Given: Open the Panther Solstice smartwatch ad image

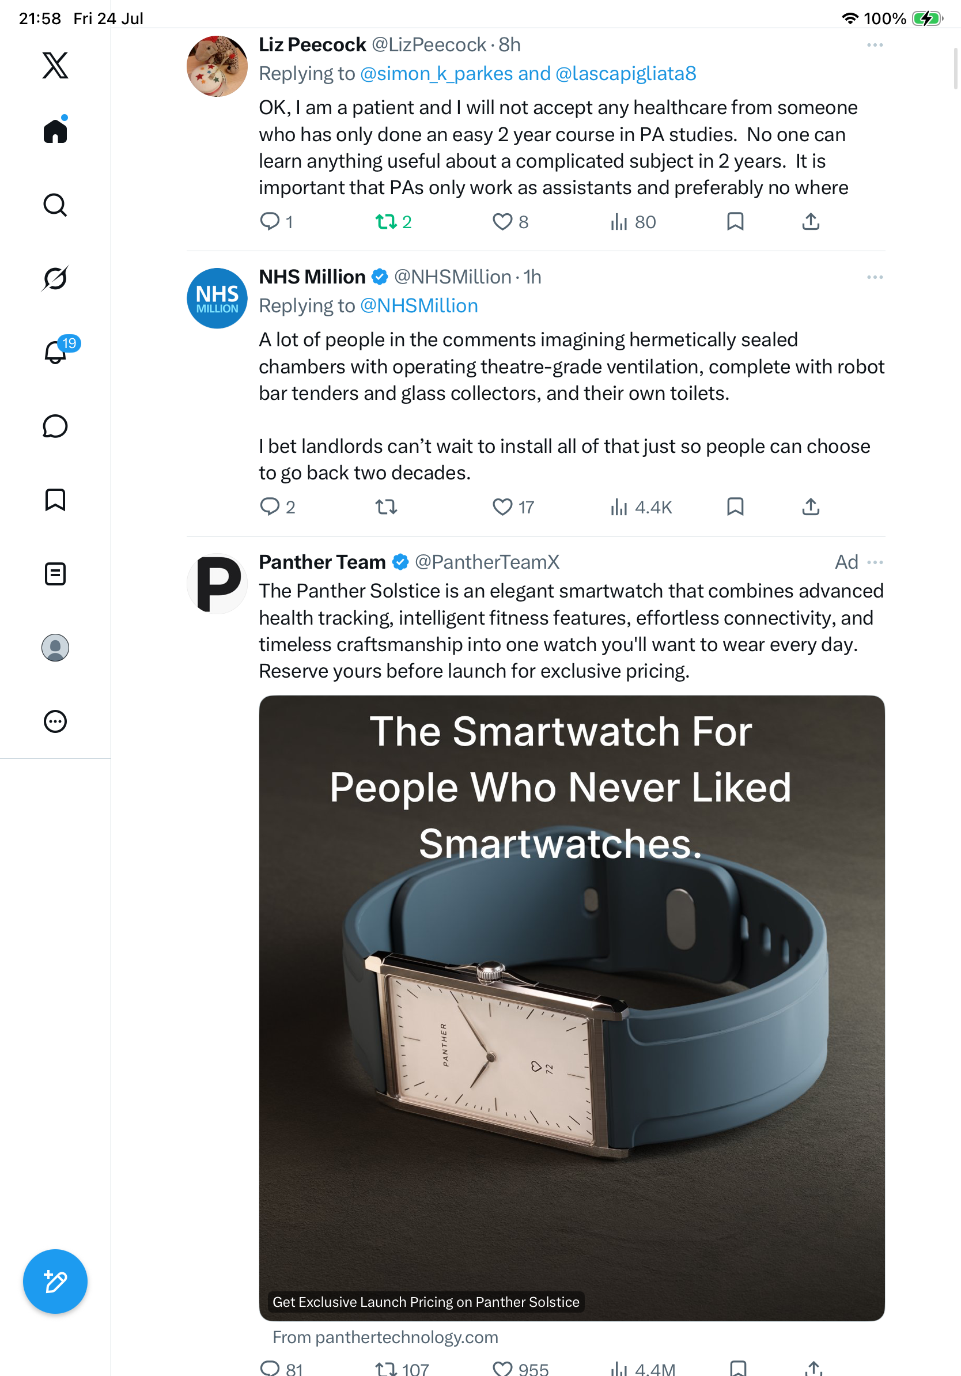Looking at the screenshot, I should tap(572, 1008).
